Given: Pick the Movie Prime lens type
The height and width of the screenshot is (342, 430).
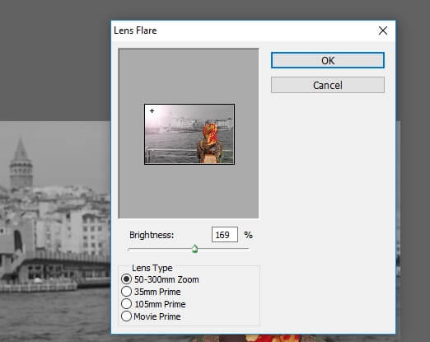Looking at the screenshot, I should tap(126, 316).
